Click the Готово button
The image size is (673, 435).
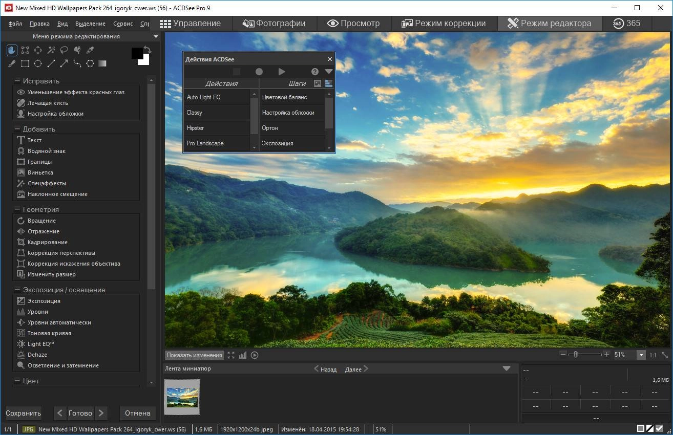(x=80, y=413)
